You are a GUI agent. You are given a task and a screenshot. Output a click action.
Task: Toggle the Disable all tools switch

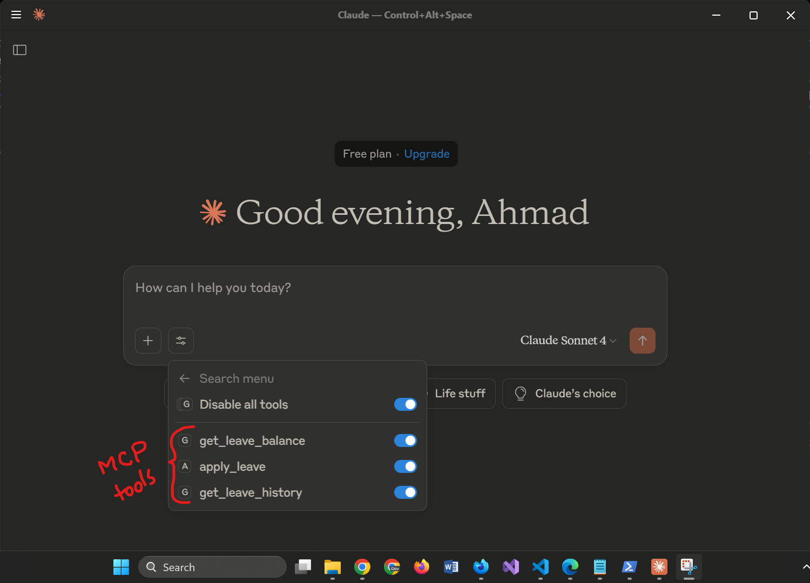(406, 404)
